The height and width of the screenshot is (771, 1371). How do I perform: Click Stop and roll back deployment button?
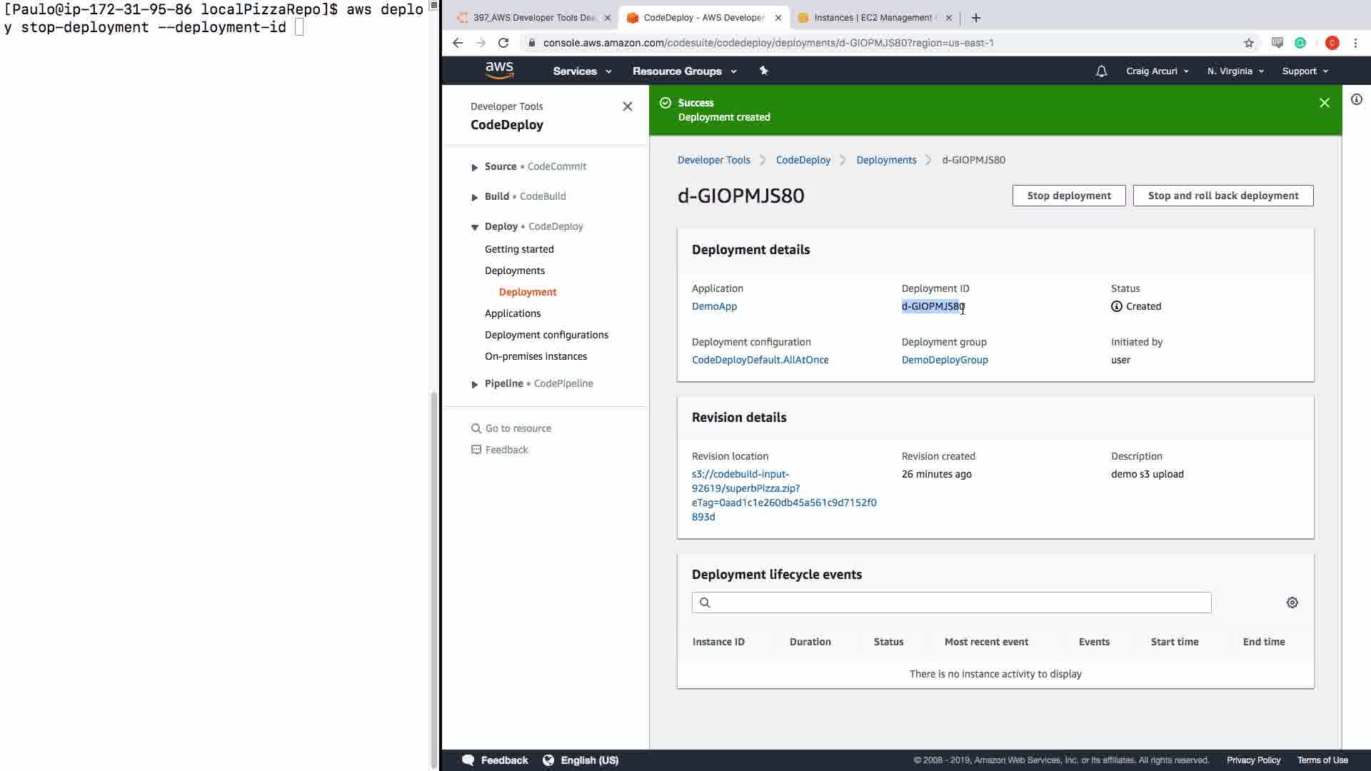[1222, 196]
